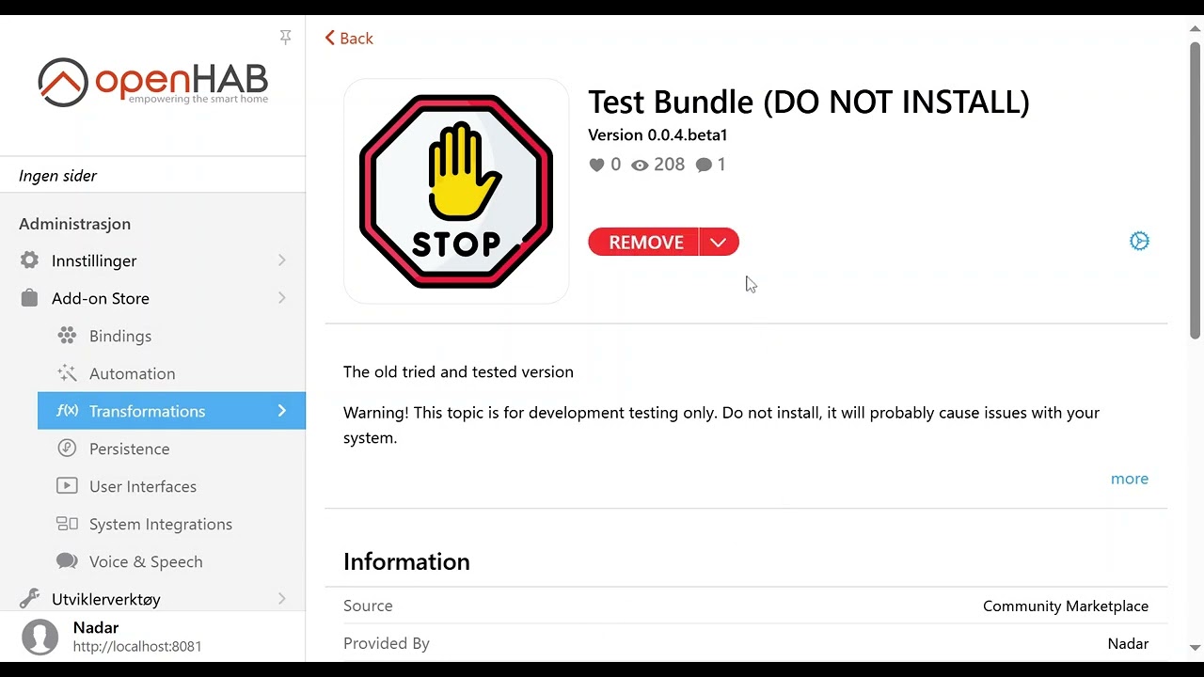Expand Transformations chevron
Viewport: 1204px width, 677px height.
[281, 411]
